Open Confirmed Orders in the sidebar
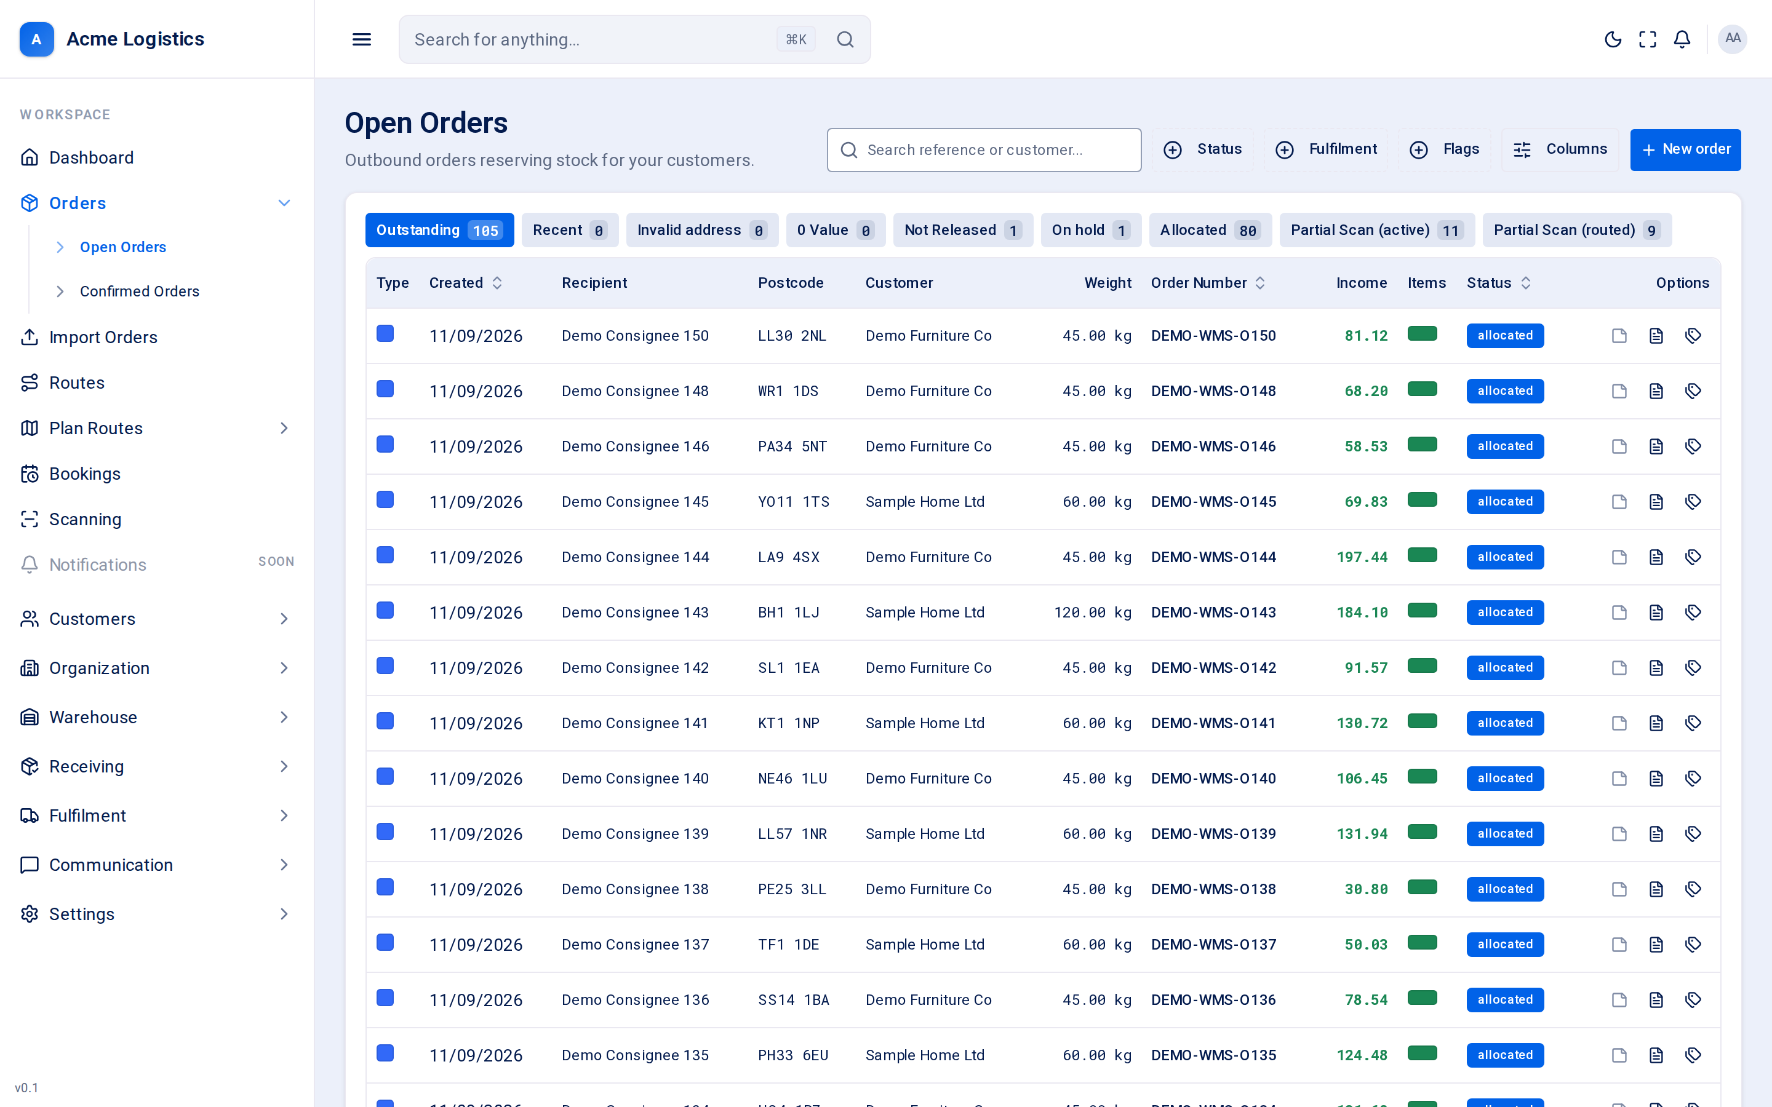 point(139,292)
